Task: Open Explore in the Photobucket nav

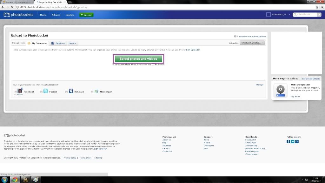Action: (70, 15)
